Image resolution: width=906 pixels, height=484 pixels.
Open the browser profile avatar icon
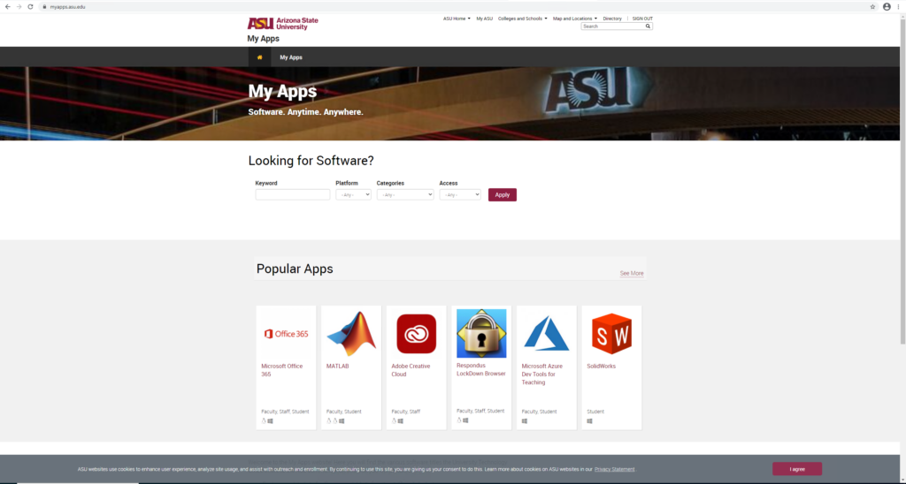click(x=887, y=7)
